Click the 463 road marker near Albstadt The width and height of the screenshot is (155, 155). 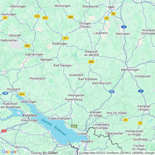[27, 46]
